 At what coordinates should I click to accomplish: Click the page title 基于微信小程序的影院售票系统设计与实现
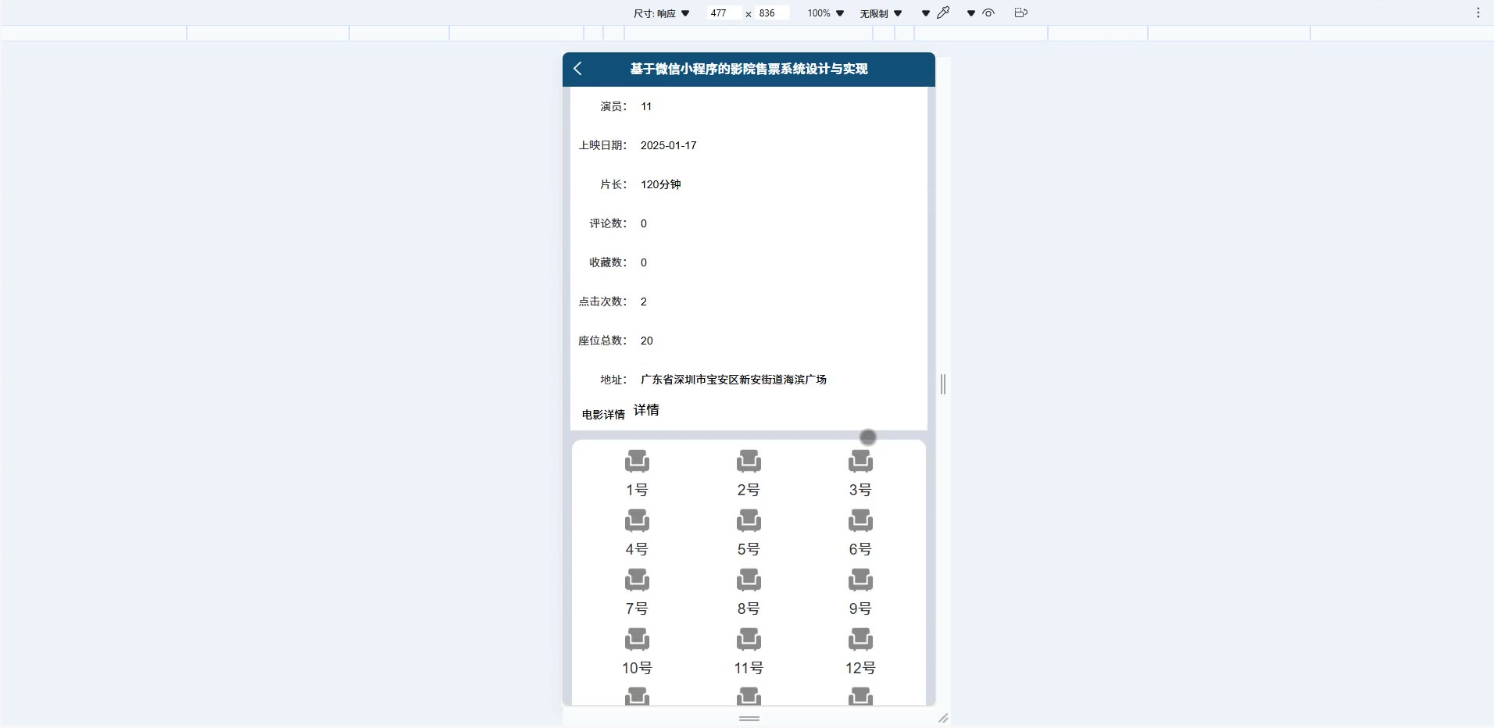click(749, 69)
